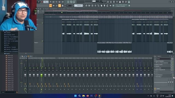This screenshot has height=98, width=175.
Task: Open Ozone 11 Equalizer effect slot
Action: (x=160, y=61)
